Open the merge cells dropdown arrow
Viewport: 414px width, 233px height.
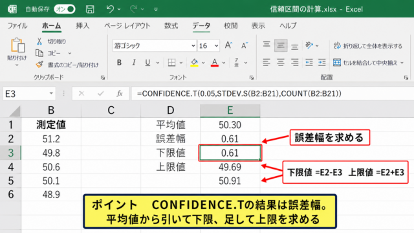coord(402,63)
